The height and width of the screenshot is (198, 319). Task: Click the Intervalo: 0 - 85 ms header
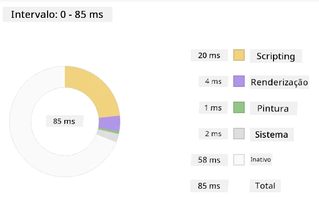click(58, 15)
